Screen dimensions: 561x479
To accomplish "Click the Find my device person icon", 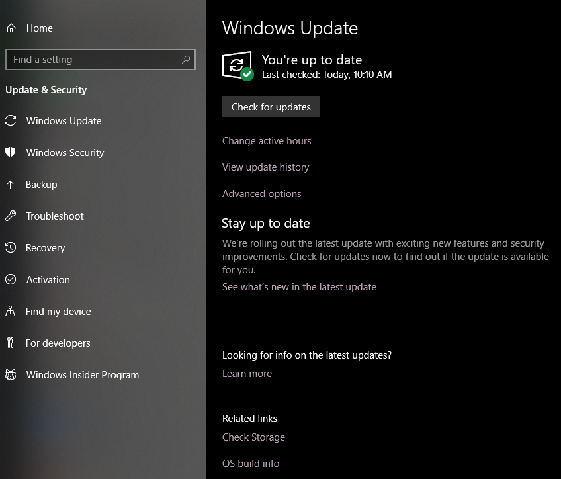I will click(11, 311).
